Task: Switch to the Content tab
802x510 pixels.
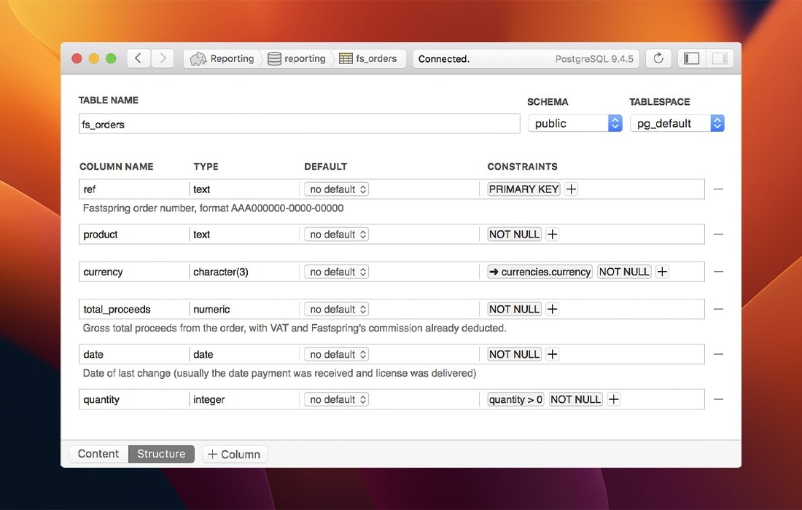Action: coord(98,453)
